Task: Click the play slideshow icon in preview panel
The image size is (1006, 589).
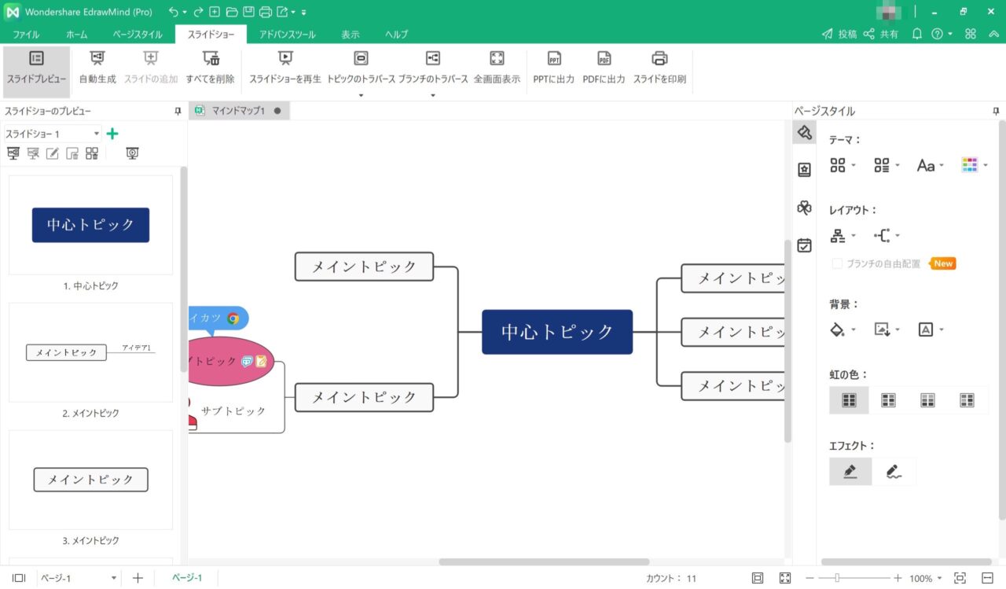Action: coord(132,153)
